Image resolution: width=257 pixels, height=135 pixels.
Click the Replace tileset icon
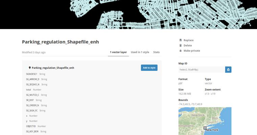click(x=181, y=40)
